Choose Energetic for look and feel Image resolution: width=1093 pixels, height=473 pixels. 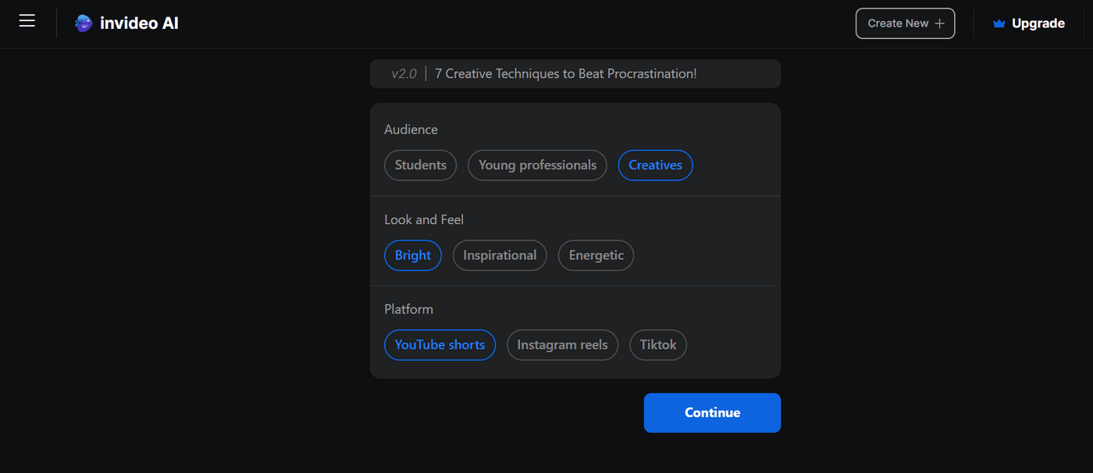(596, 255)
